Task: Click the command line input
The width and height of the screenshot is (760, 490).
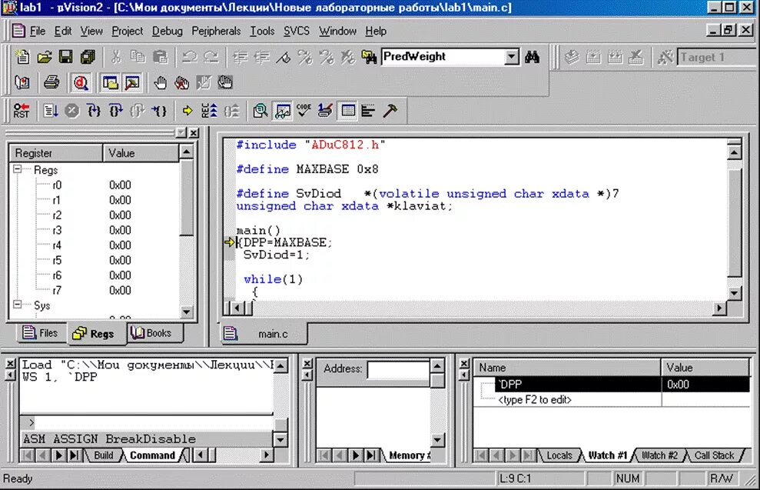Action: click(x=151, y=422)
